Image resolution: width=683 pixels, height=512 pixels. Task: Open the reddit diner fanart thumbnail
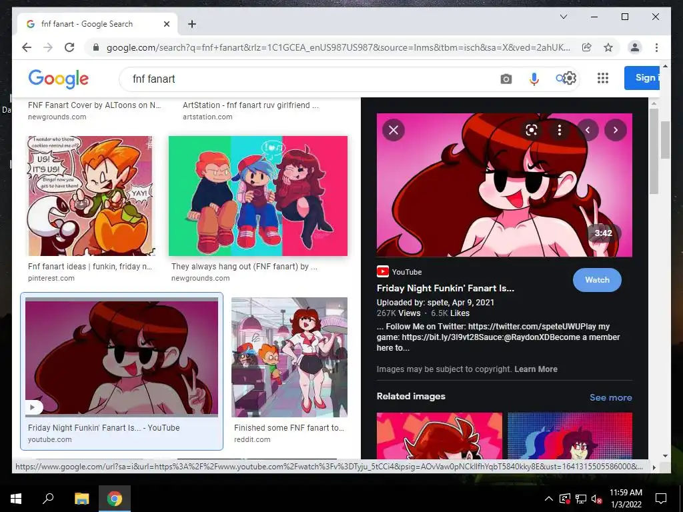click(x=289, y=357)
